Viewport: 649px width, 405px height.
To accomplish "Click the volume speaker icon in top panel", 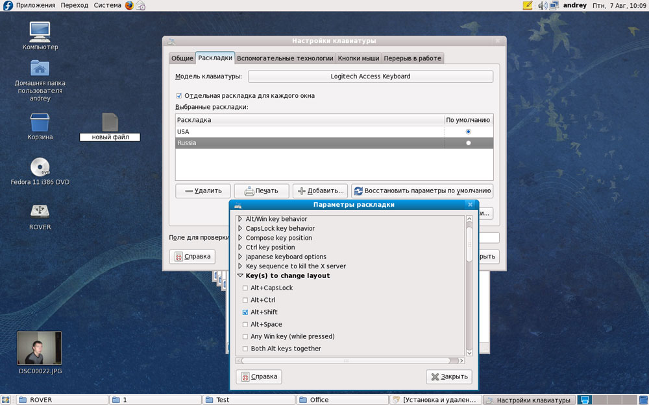I will click(542, 5).
